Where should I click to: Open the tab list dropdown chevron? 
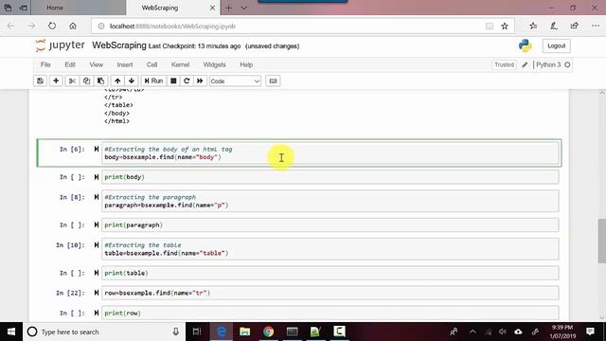click(244, 8)
